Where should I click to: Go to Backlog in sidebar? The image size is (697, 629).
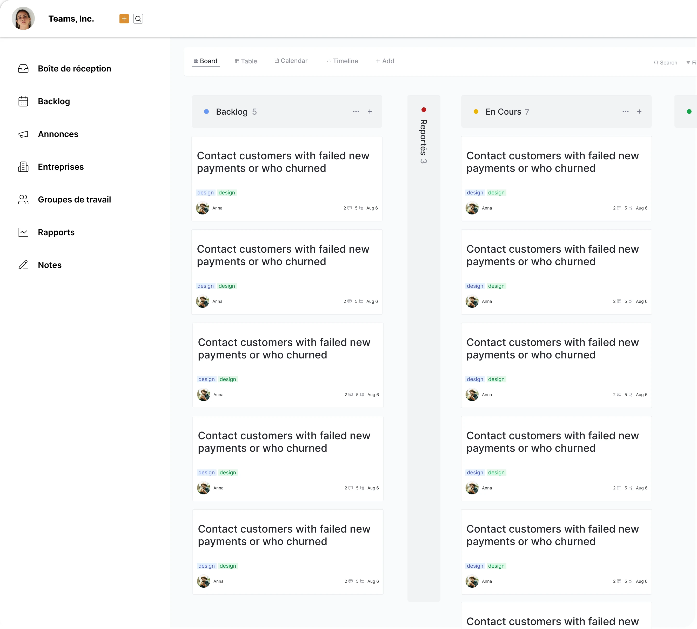tap(54, 101)
